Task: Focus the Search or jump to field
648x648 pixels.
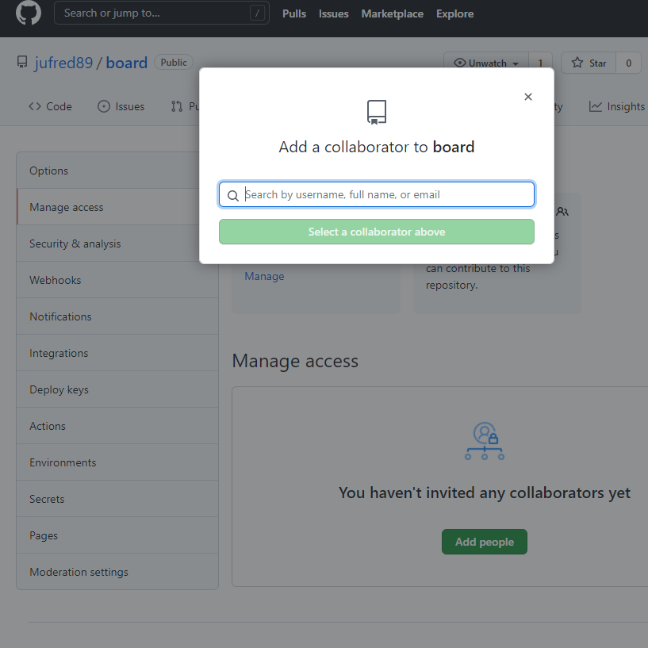Action: pos(162,13)
